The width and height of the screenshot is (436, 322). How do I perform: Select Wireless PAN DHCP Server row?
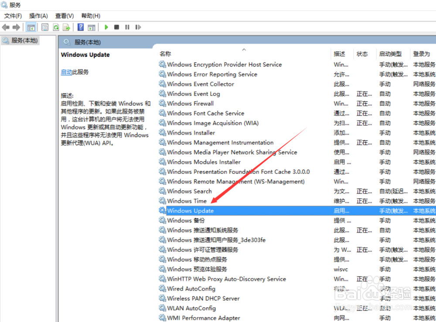point(297,298)
